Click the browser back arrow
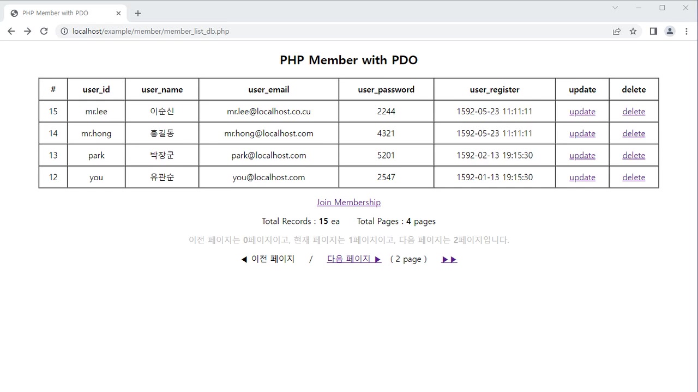The image size is (698, 392). (11, 31)
